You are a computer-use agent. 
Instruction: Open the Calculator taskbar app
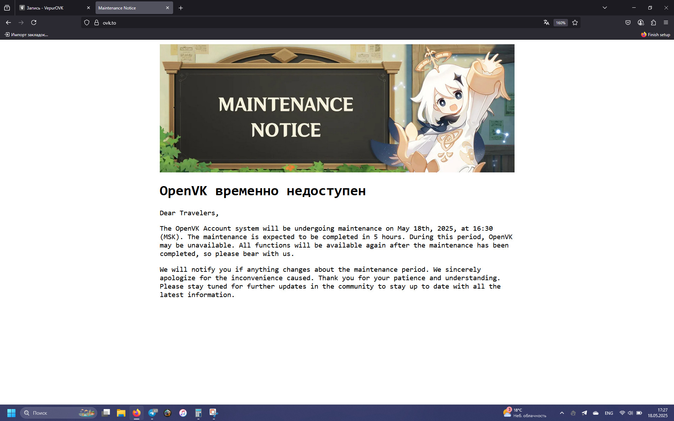(198, 413)
